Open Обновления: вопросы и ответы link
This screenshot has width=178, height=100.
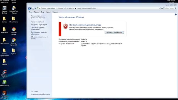point(39,38)
